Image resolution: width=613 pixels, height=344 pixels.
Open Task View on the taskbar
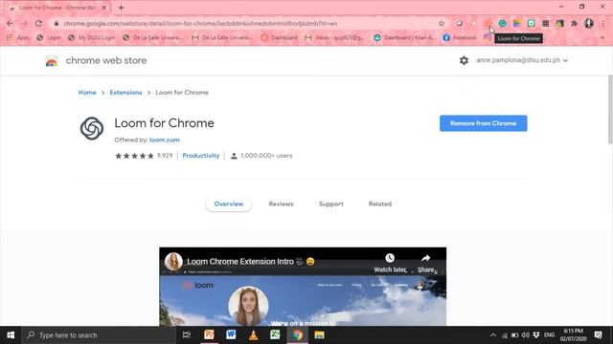coord(187,335)
